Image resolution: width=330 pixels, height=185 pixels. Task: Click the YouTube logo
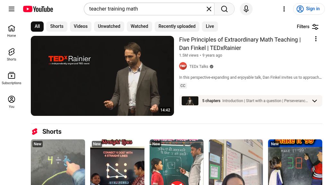point(38,9)
